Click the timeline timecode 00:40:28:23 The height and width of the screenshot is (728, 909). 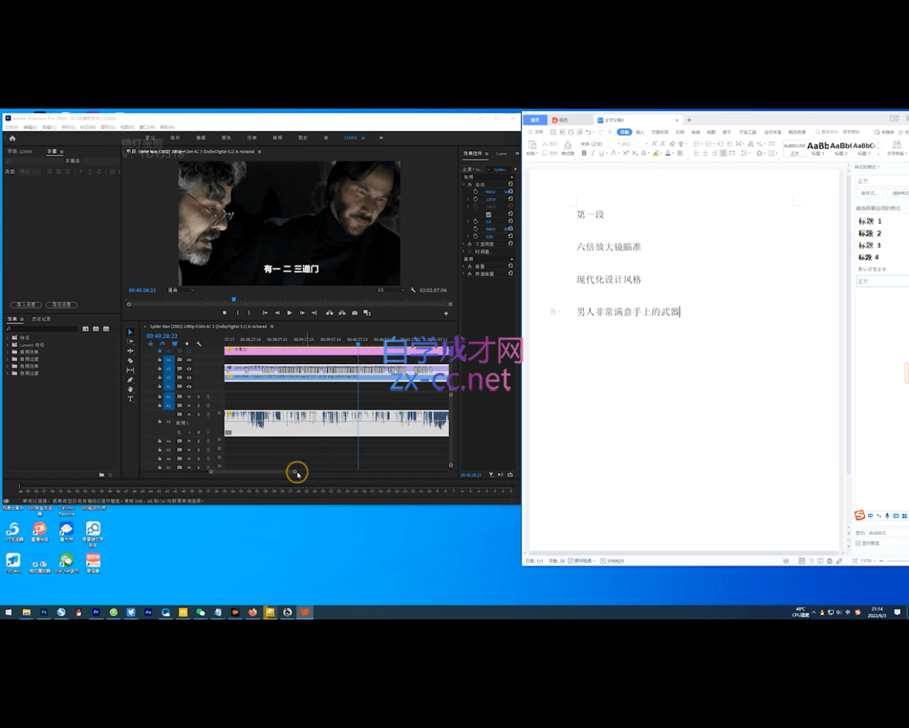tap(162, 336)
